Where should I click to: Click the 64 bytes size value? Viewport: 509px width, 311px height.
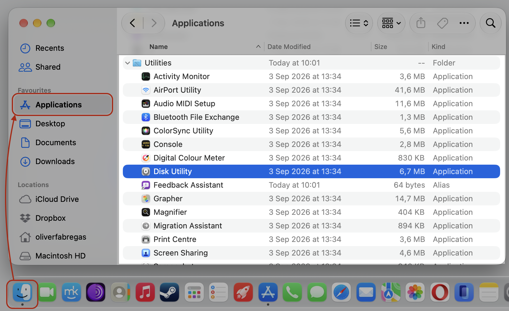409,185
